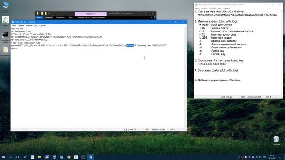Open Файл menu in the instructions Notepad
Image resolution: width=285 pixels, height=160 pixels.
pyautogui.click(x=197, y=8)
